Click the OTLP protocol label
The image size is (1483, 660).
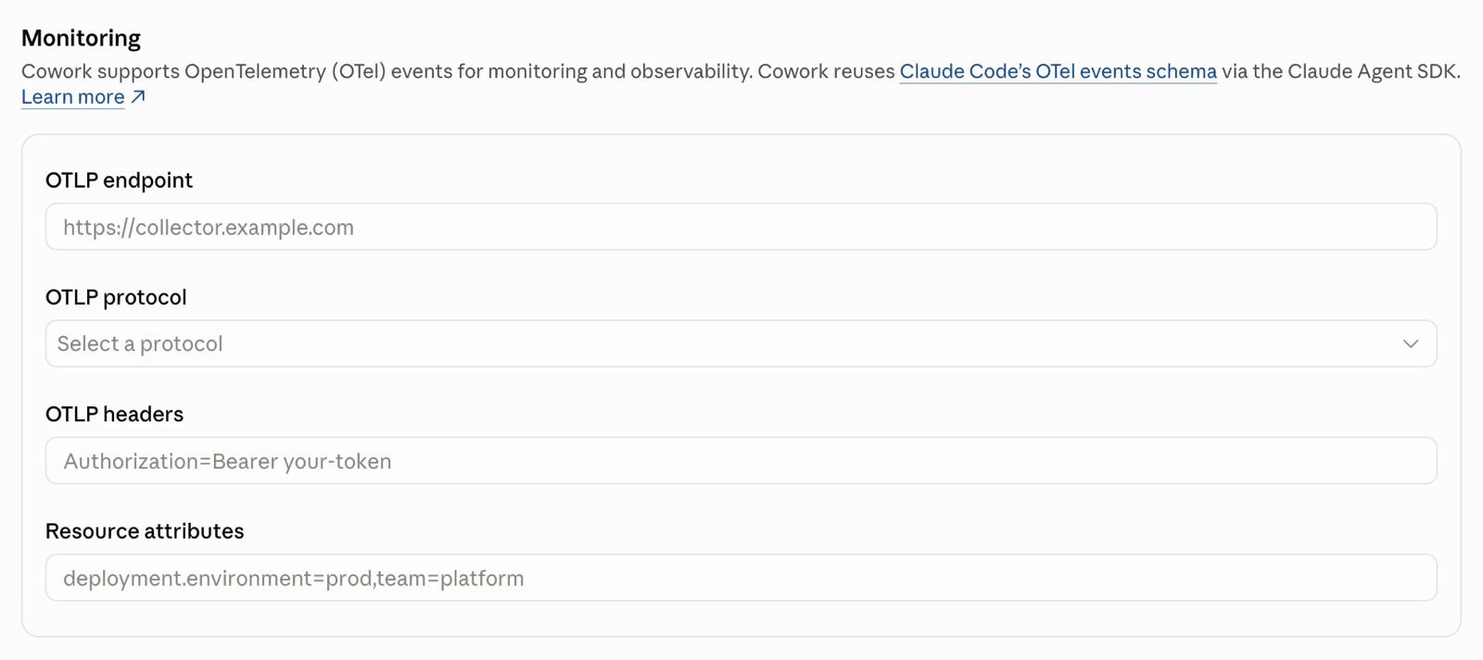click(116, 297)
